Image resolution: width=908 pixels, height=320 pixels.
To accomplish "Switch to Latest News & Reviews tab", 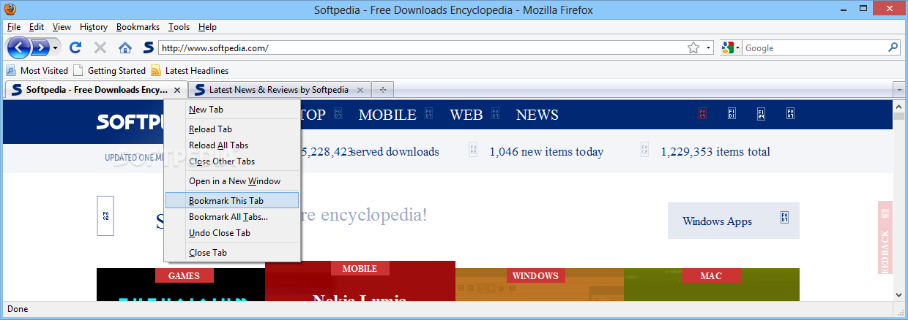I will (x=279, y=90).
